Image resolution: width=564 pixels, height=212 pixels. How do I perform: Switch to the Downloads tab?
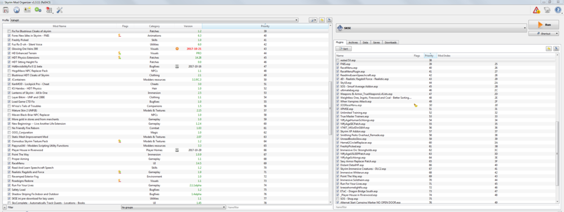391,42
